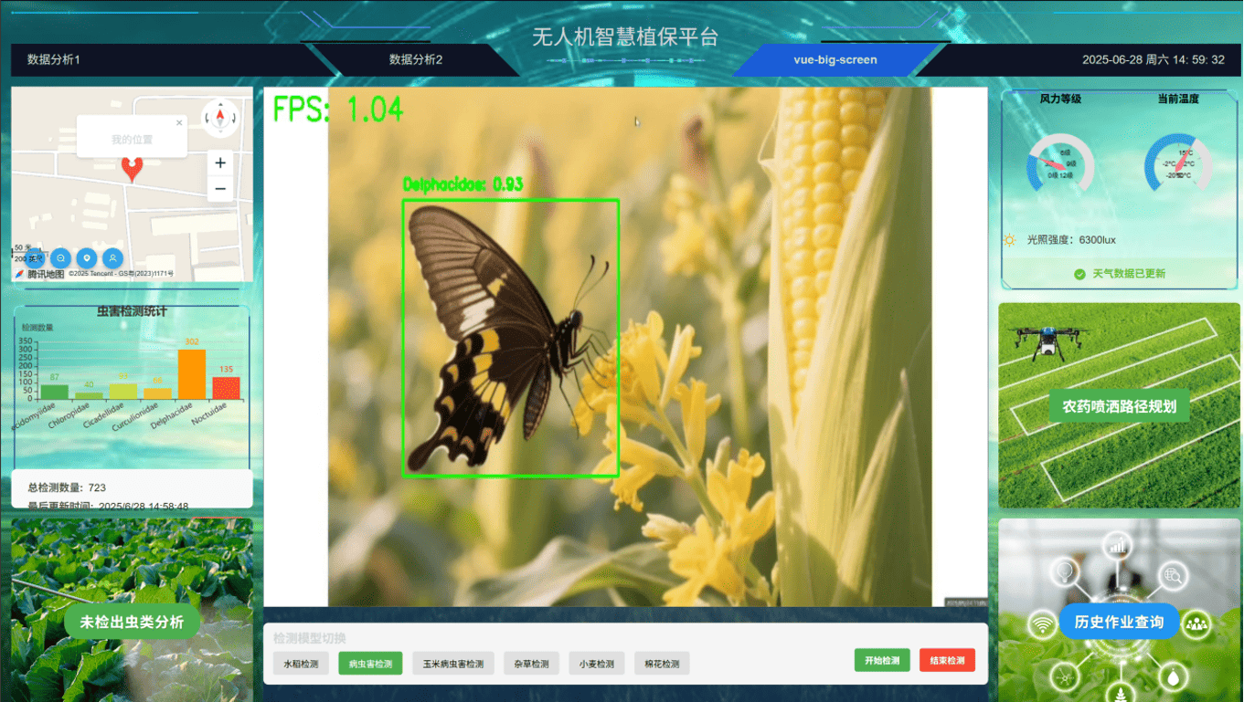Zoom in the map with plus button
Screen dimensions: 1244x702
[220, 163]
